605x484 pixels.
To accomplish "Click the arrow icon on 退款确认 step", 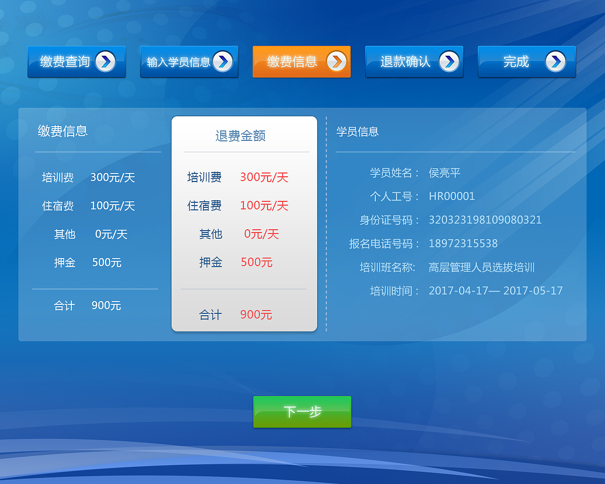I will click(x=448, y=61).
